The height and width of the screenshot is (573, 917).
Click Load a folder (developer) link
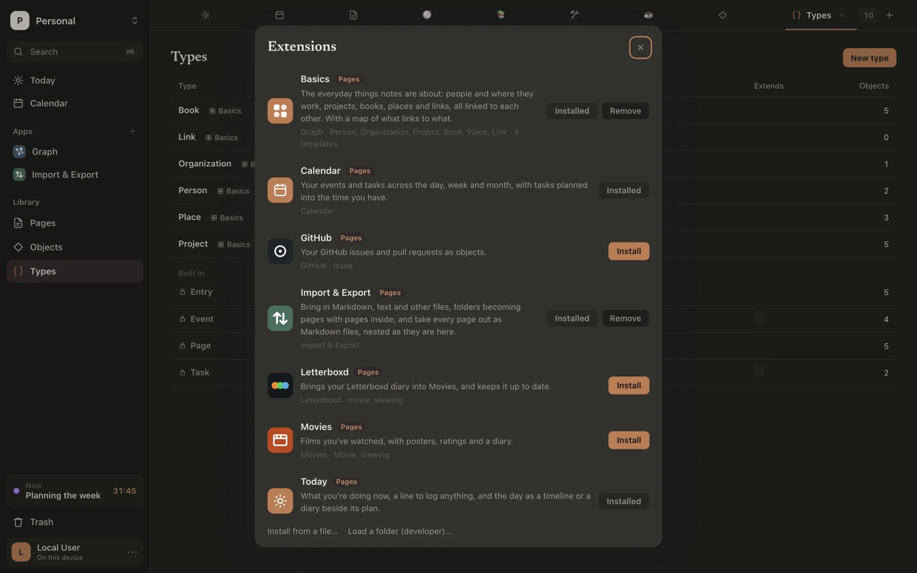point(399,531)
